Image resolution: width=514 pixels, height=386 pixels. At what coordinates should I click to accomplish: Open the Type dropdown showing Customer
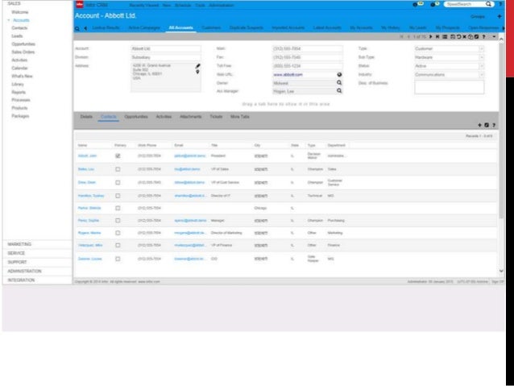tap(482, 48)
